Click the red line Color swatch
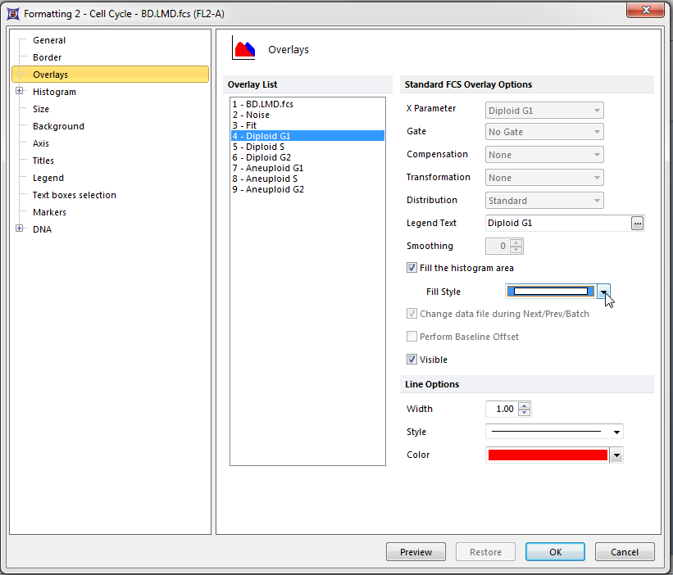Viewport: 673px width, 575px height. point(547,455)
